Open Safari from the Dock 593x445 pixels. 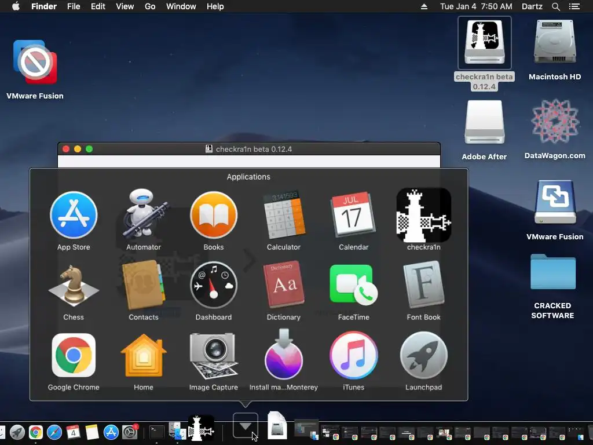click(54, 432)
